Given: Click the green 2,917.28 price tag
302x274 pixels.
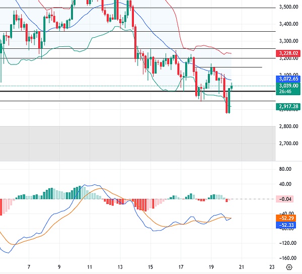Looking at the screenshot, I should (x=288, y=107).
